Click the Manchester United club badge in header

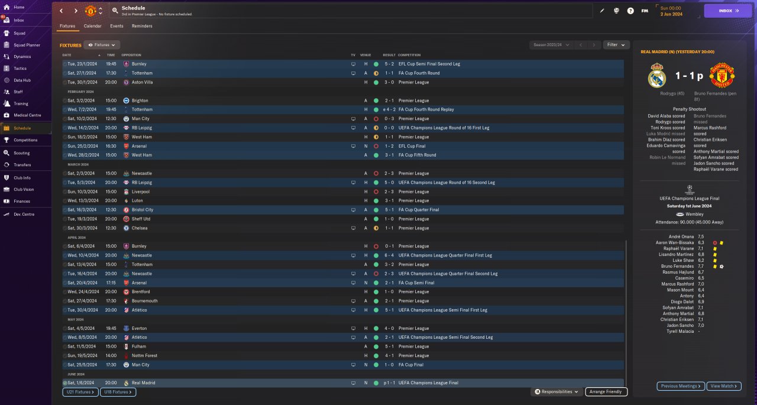pyautogui.click(x=90, y=11)
